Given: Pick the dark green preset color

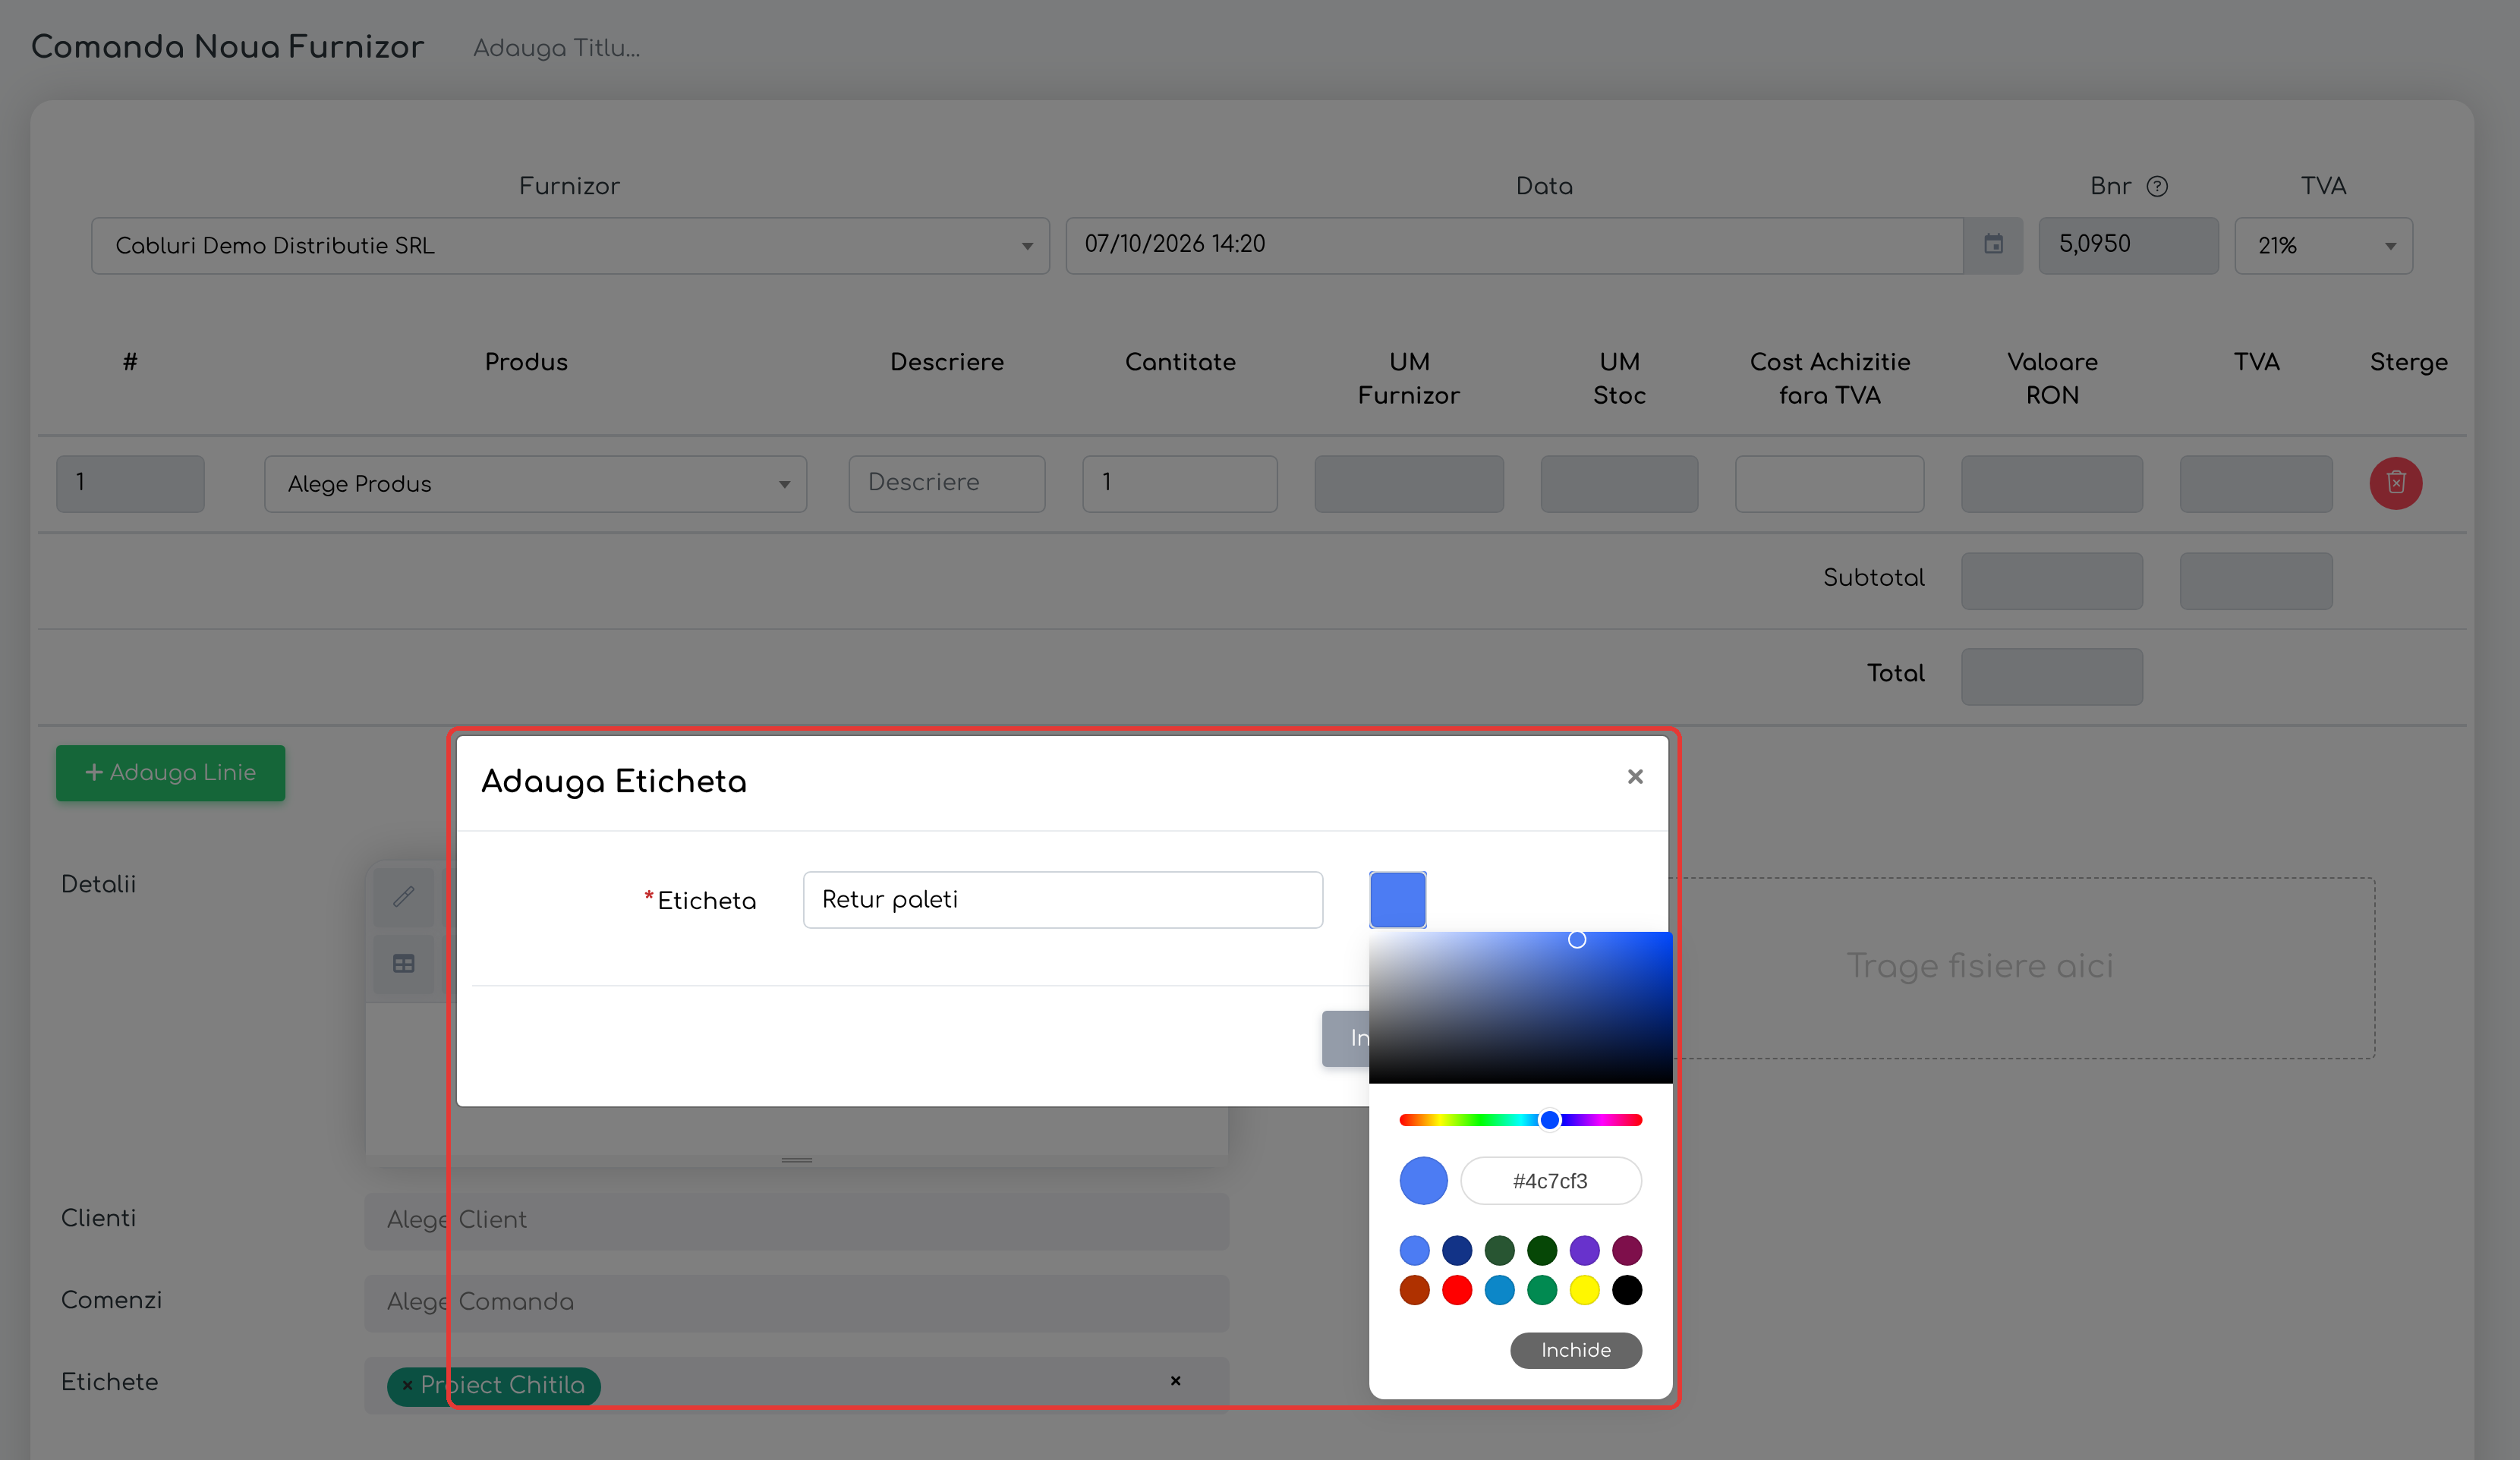Looking at the screenshot, I should [1542, 1250].
